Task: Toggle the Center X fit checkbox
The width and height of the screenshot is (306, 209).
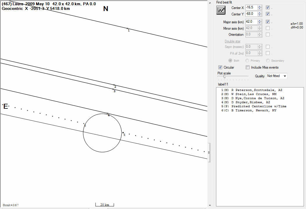Action: coord(268,8)
